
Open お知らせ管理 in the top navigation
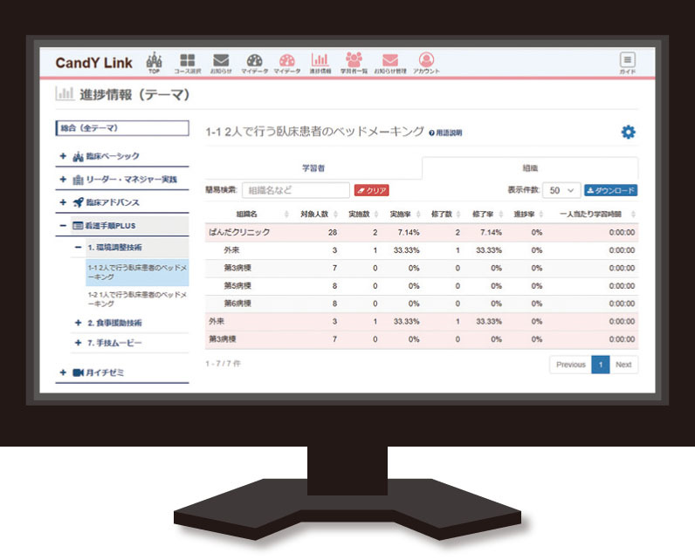point(390,61)
